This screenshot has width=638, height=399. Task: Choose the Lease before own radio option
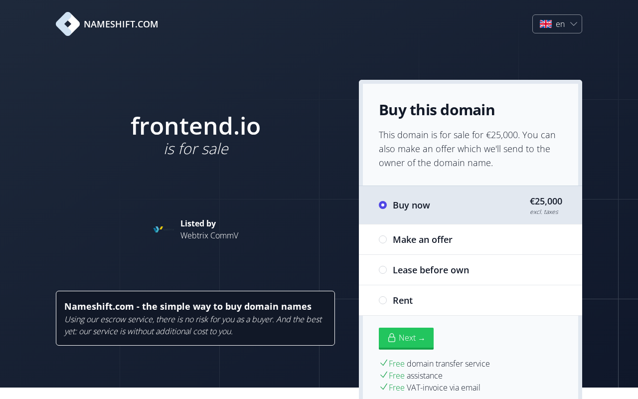coord(383,270)
